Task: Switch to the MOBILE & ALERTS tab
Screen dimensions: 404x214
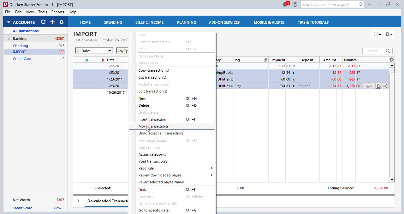Action: (x=269, y=22)
